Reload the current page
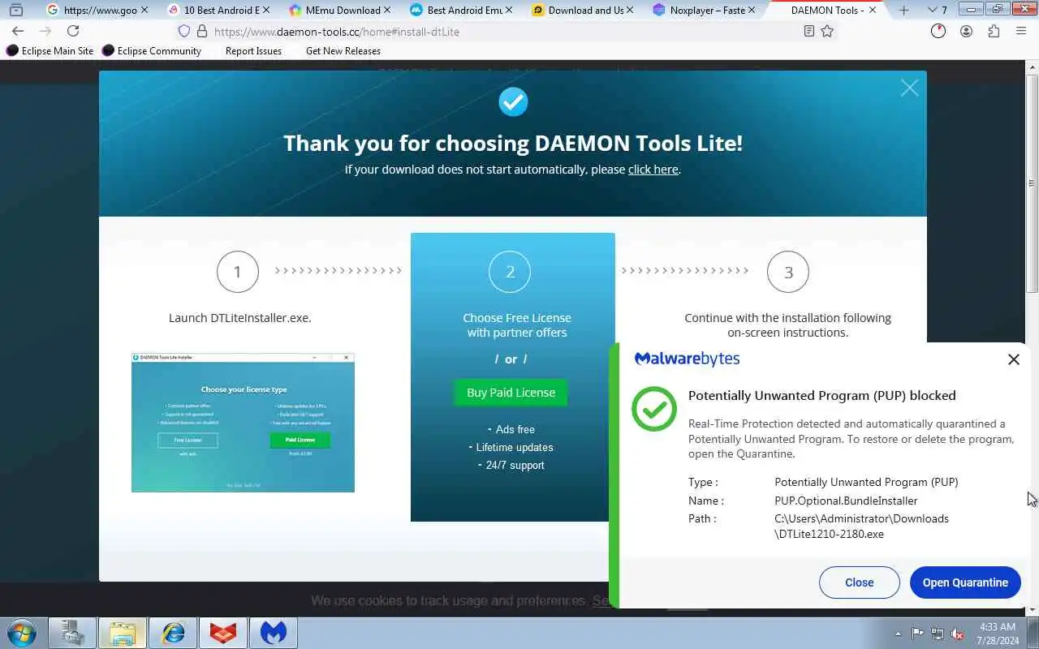 [x=73, y=31]
